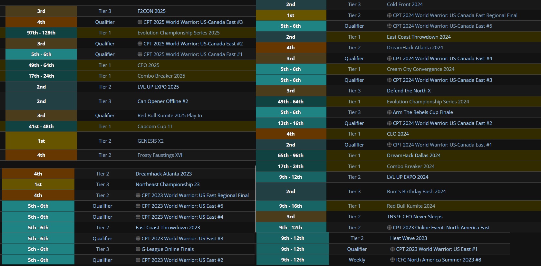Viewport: 541px width, 266px height.
Task: Click the '1st' placement in GENESIS X2 row
Action: point(41,141)
